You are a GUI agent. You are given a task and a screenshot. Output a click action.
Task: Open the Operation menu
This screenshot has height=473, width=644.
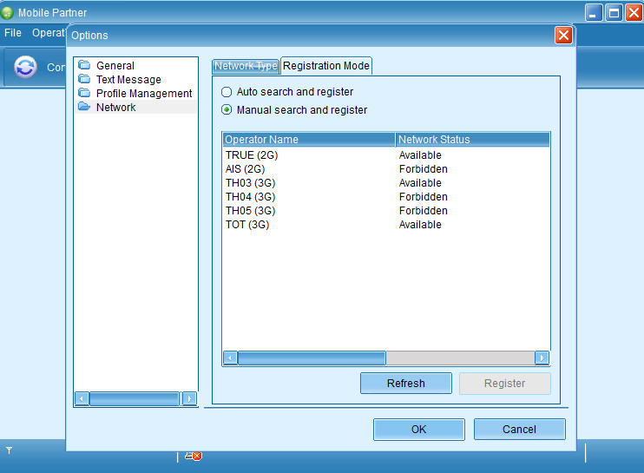coord(49,33)
